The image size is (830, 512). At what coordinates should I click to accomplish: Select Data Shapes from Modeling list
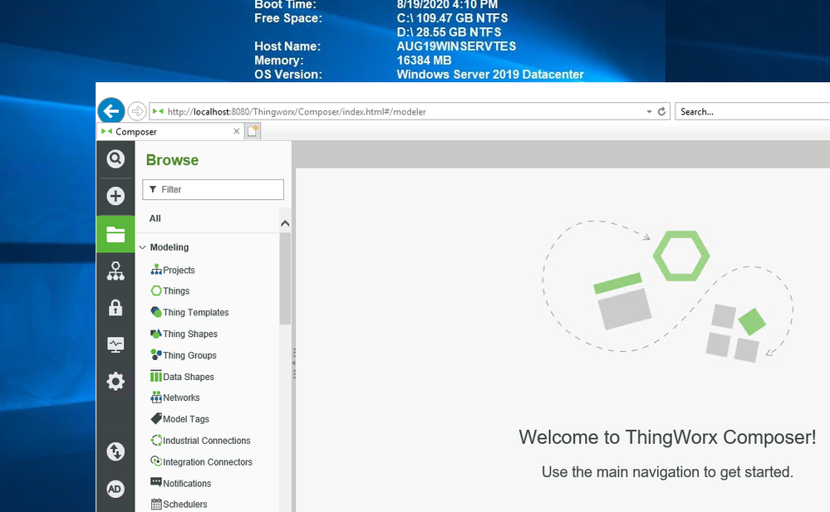[188, 377]
